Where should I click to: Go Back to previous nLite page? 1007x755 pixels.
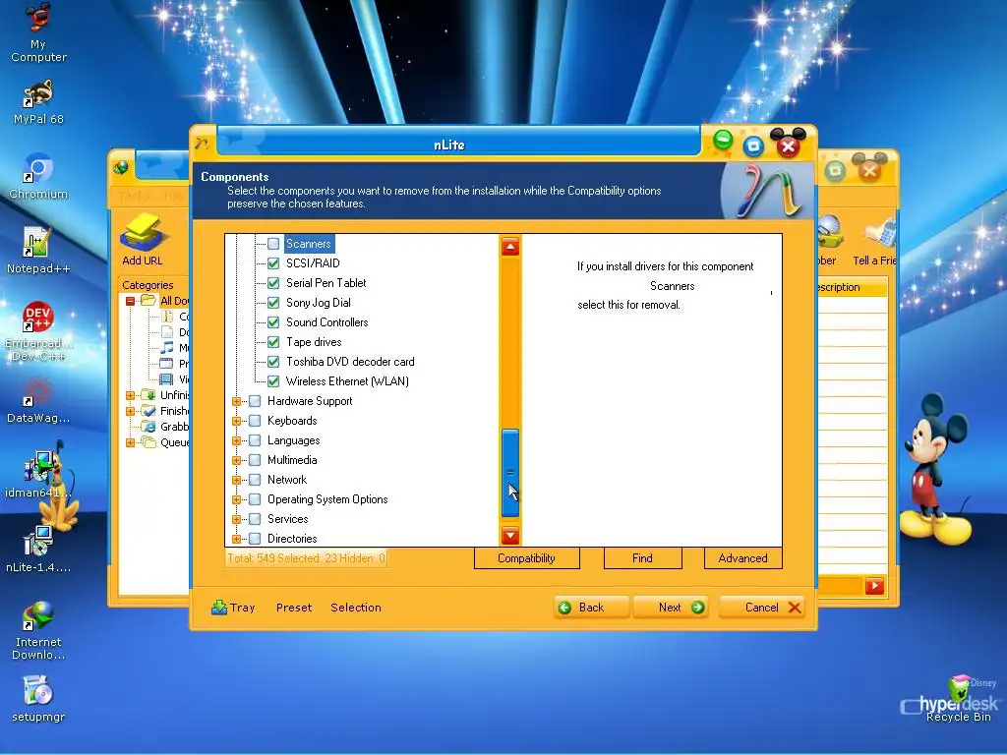pyautogui.click(x=591, y=608)
